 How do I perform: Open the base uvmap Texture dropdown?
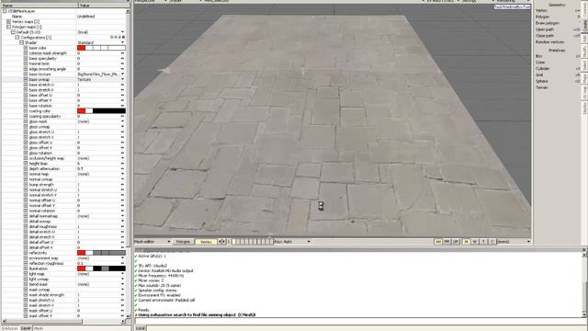122,80
